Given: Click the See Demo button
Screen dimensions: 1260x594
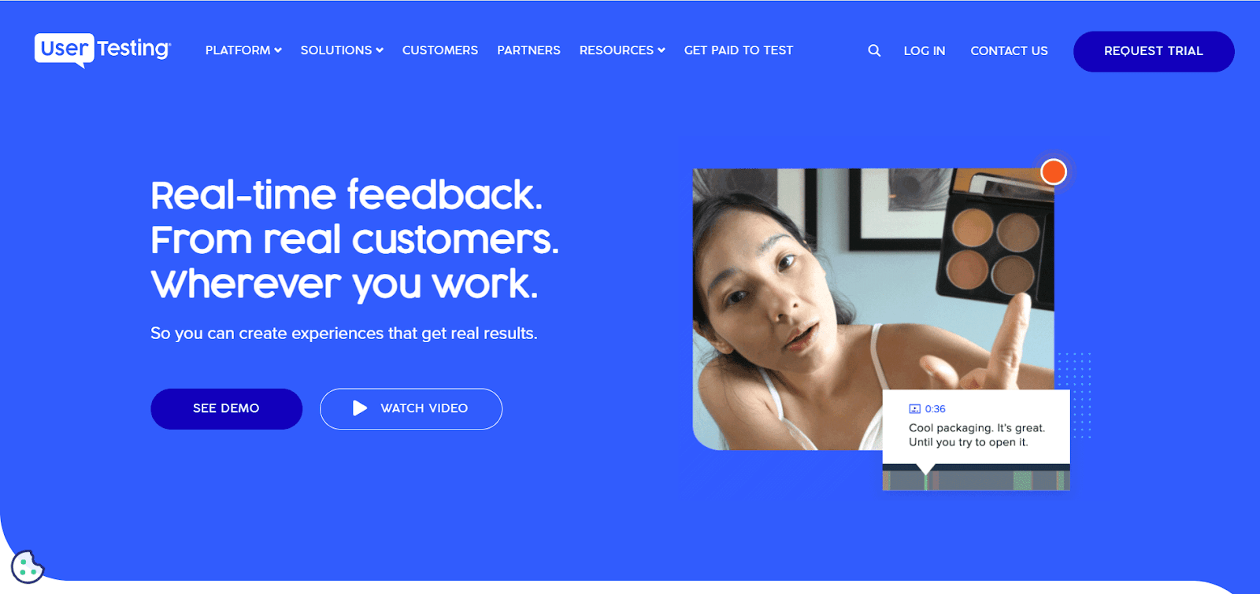Looking at the screenshot, I should pos(226,408).
